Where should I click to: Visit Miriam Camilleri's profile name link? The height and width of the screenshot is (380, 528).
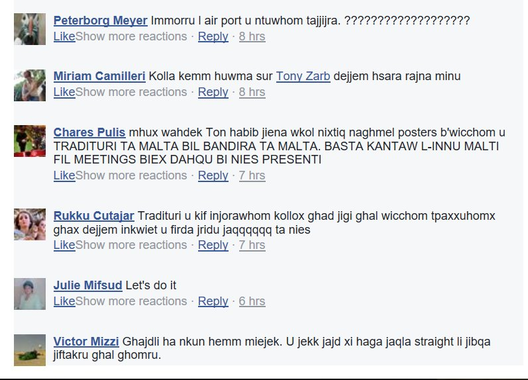click(x=99, y=76)
